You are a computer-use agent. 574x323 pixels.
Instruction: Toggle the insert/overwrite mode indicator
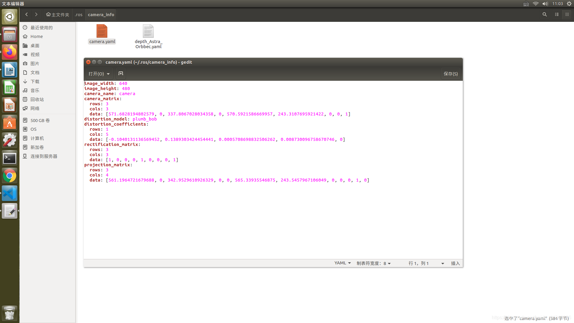[x=455, y=263]
